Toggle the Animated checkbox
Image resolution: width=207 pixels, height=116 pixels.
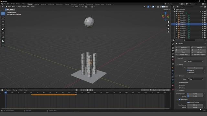coord(188,72)
